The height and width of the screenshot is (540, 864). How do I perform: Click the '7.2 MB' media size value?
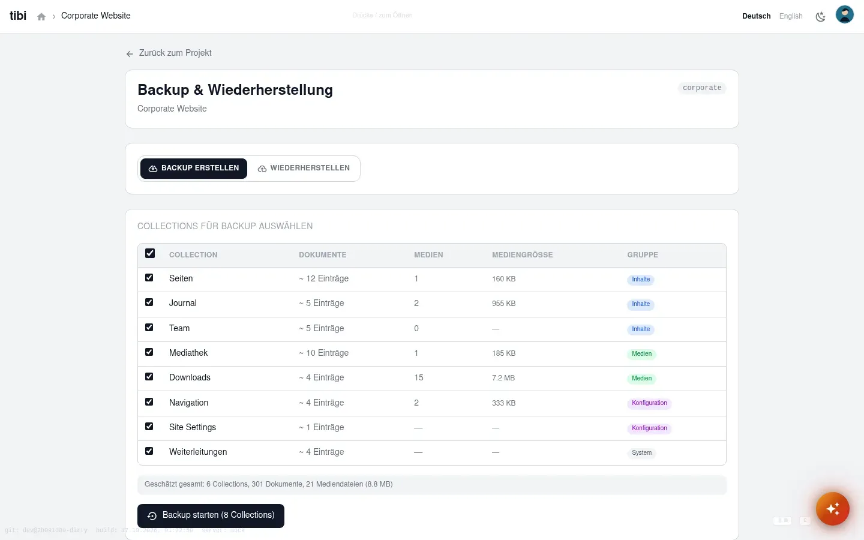[x=503, y=378]
